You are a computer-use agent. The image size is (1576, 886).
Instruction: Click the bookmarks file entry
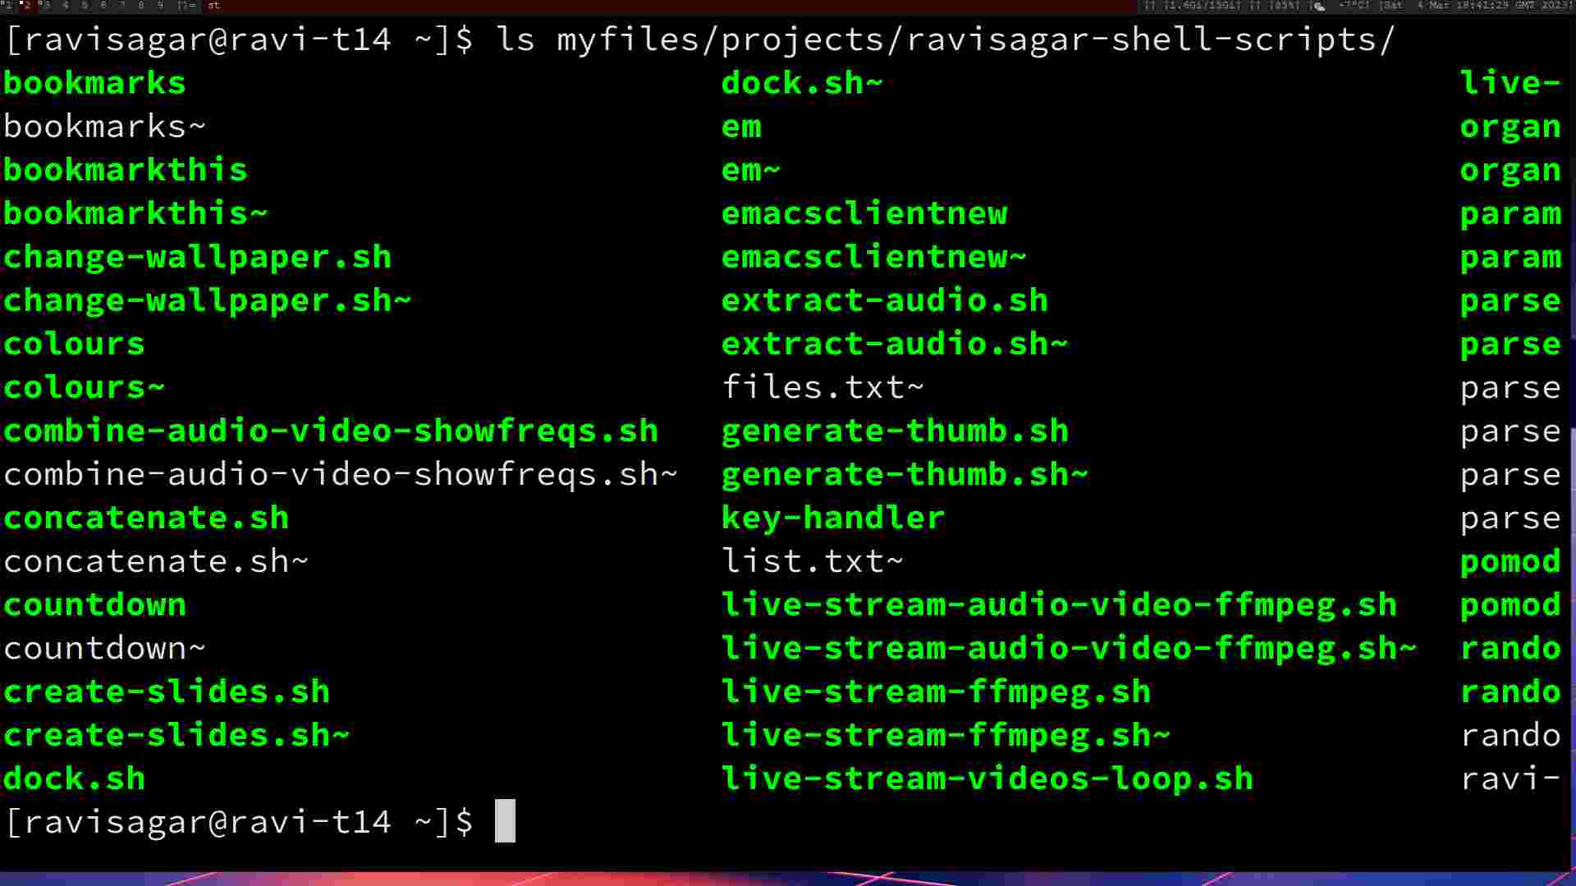click(94, 82)
